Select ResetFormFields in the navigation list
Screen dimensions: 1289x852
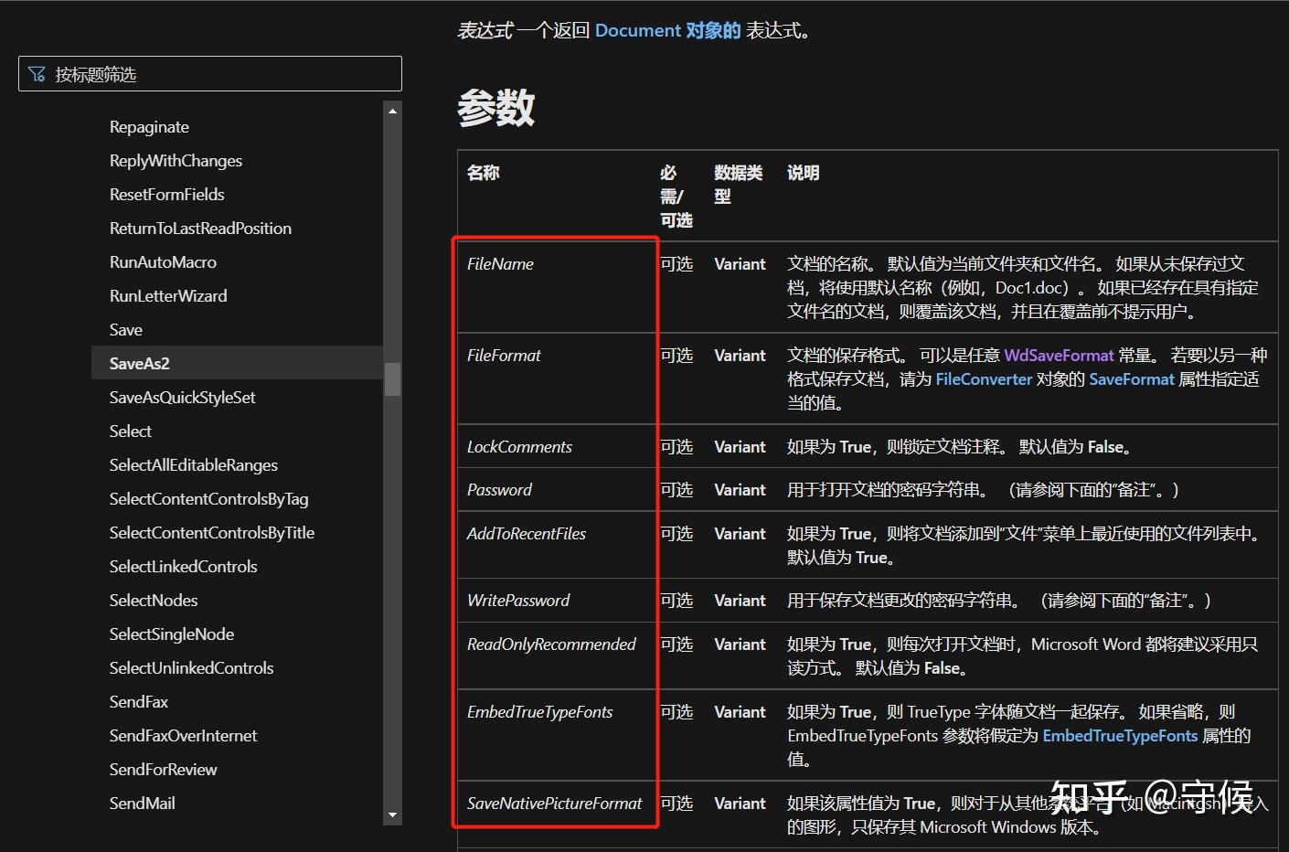tap(166, 195)
